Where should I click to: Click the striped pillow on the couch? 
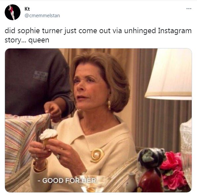point(25,142)
